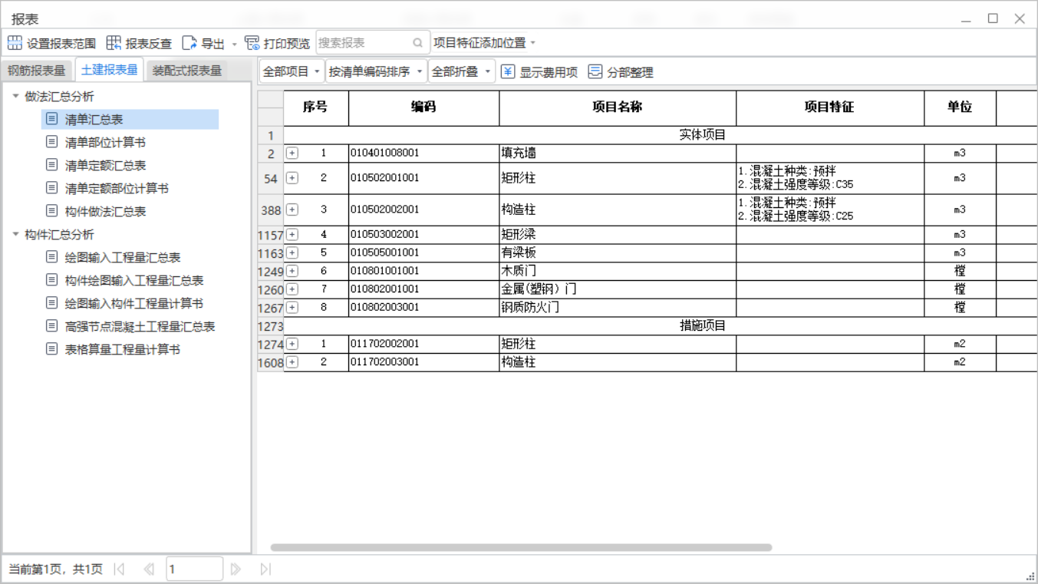Select the 清单部位计算书 report
Screen dimensions: 1038x584
[105, 142]
